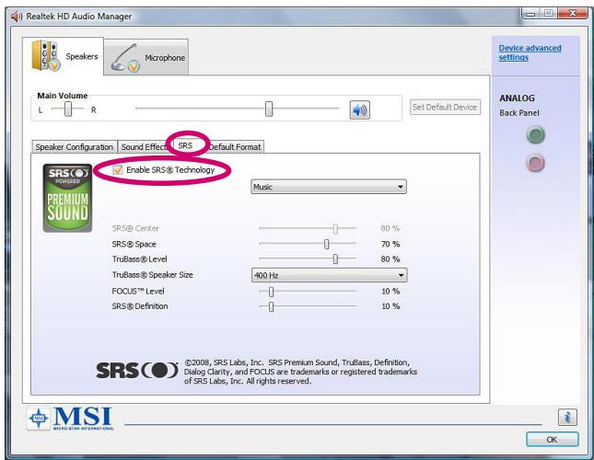The height and width of the screenshot is (460, 594).
Task: Close the Realtek HD Audio Manager window
Action: [573, 13]
